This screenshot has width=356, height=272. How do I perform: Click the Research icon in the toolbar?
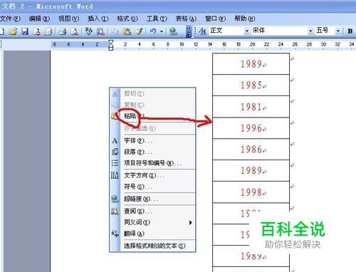coord(100,31)
